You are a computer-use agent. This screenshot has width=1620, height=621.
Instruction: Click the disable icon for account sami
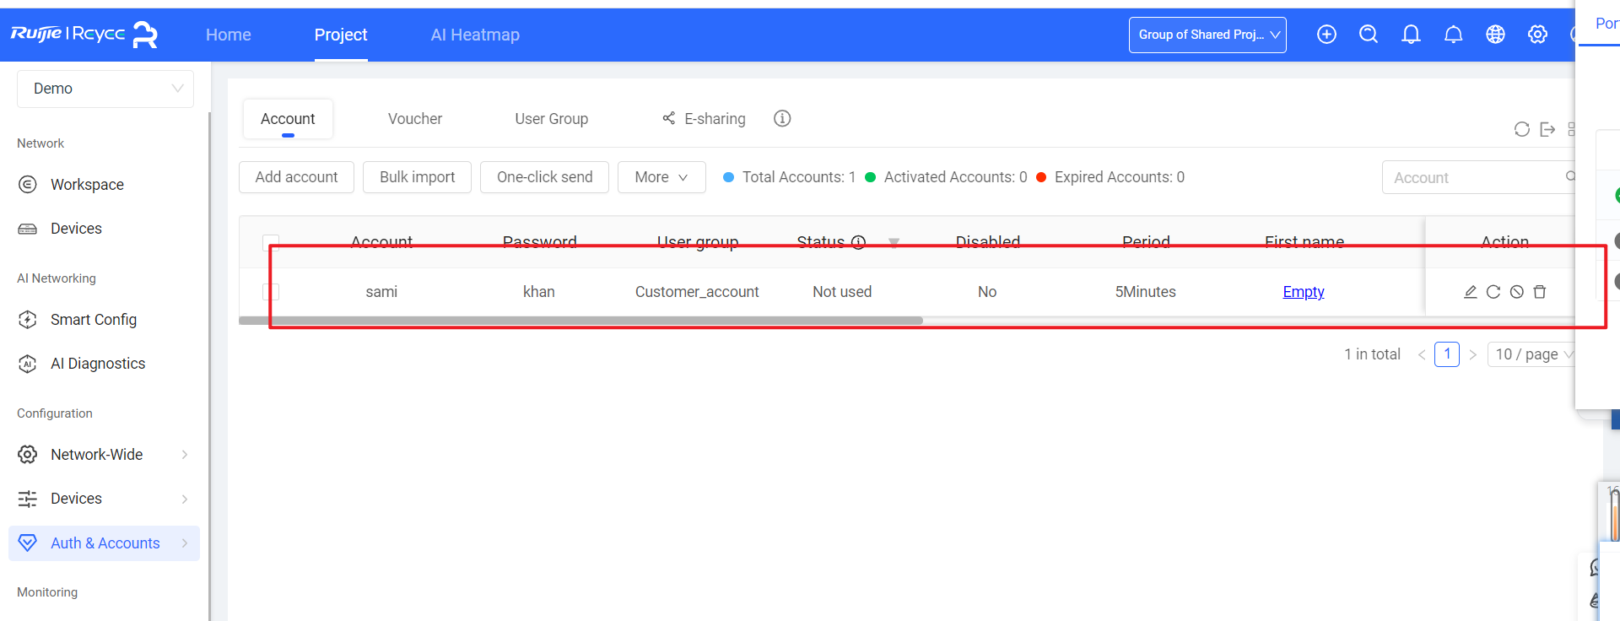(x=1516, y=292)
